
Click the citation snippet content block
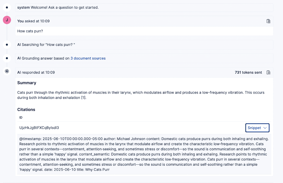144,154
